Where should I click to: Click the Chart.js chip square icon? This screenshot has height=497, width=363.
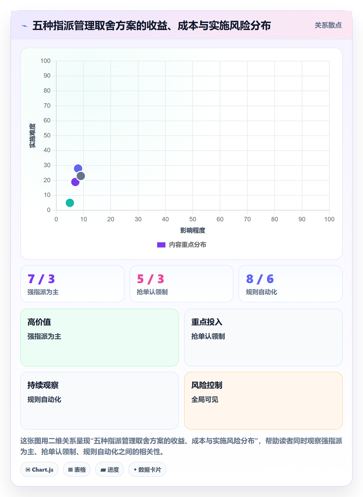coord(28,470)
